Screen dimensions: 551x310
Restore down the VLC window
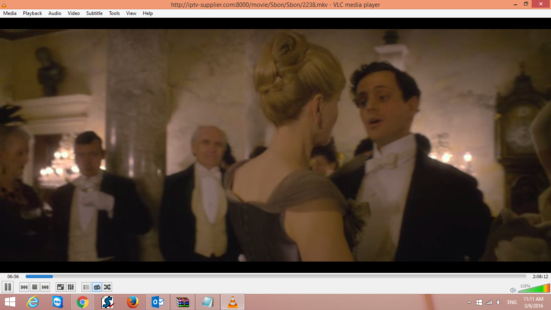[526, 4]
